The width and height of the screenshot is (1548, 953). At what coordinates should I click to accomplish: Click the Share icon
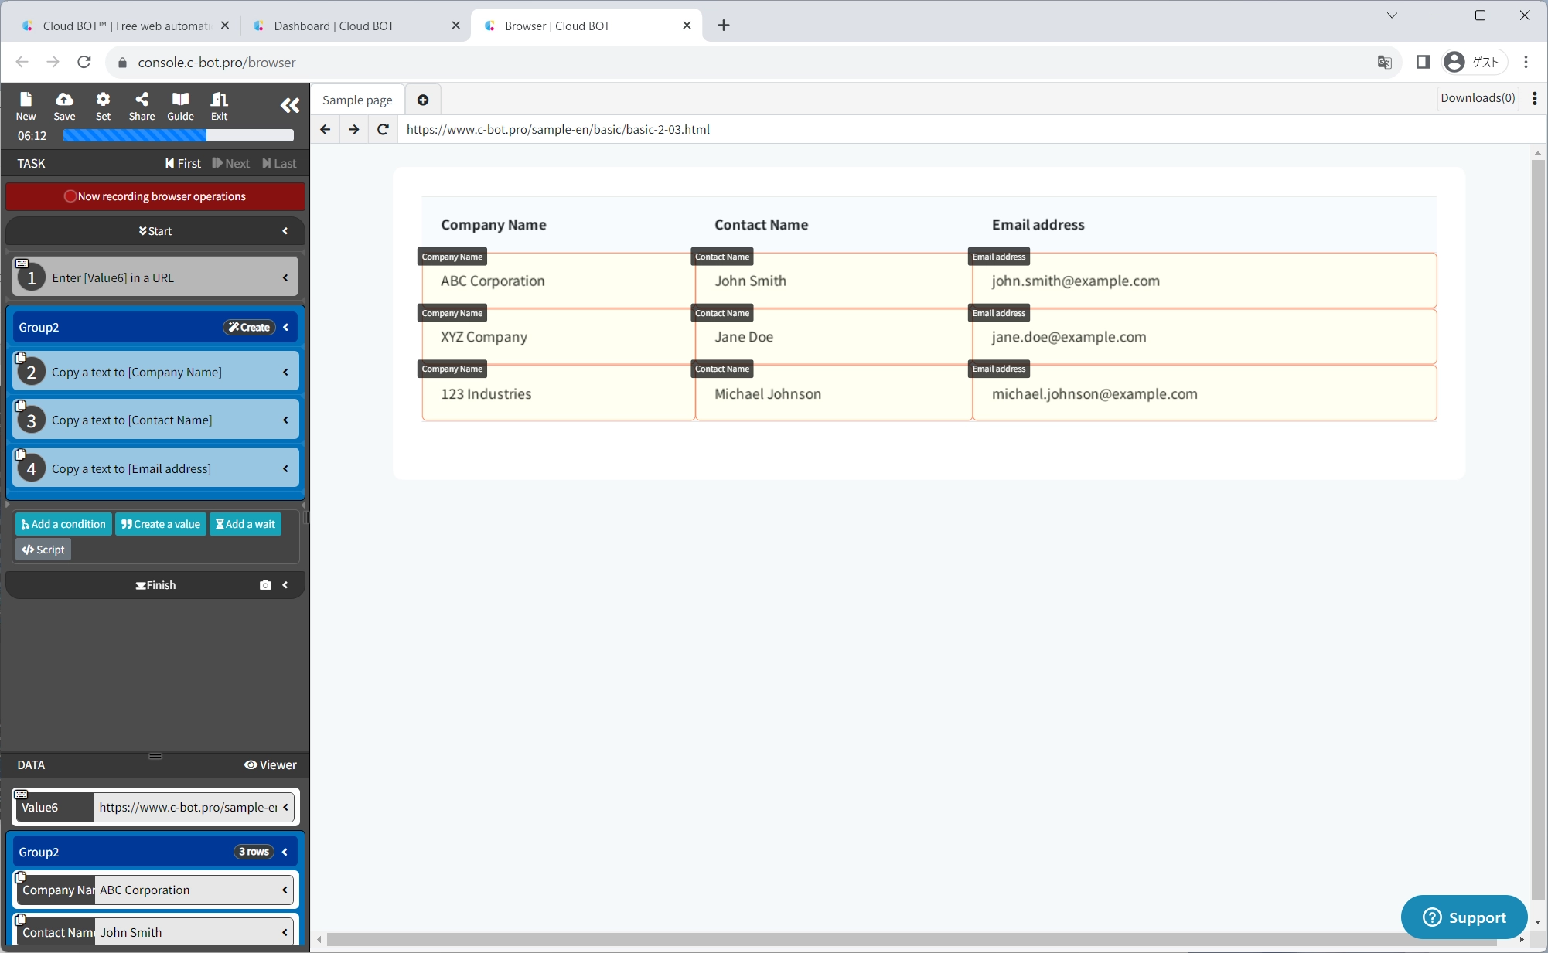pos(142,105)
